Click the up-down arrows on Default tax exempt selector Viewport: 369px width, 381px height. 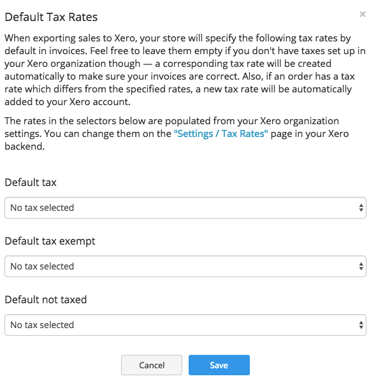[x=361, y=266]
